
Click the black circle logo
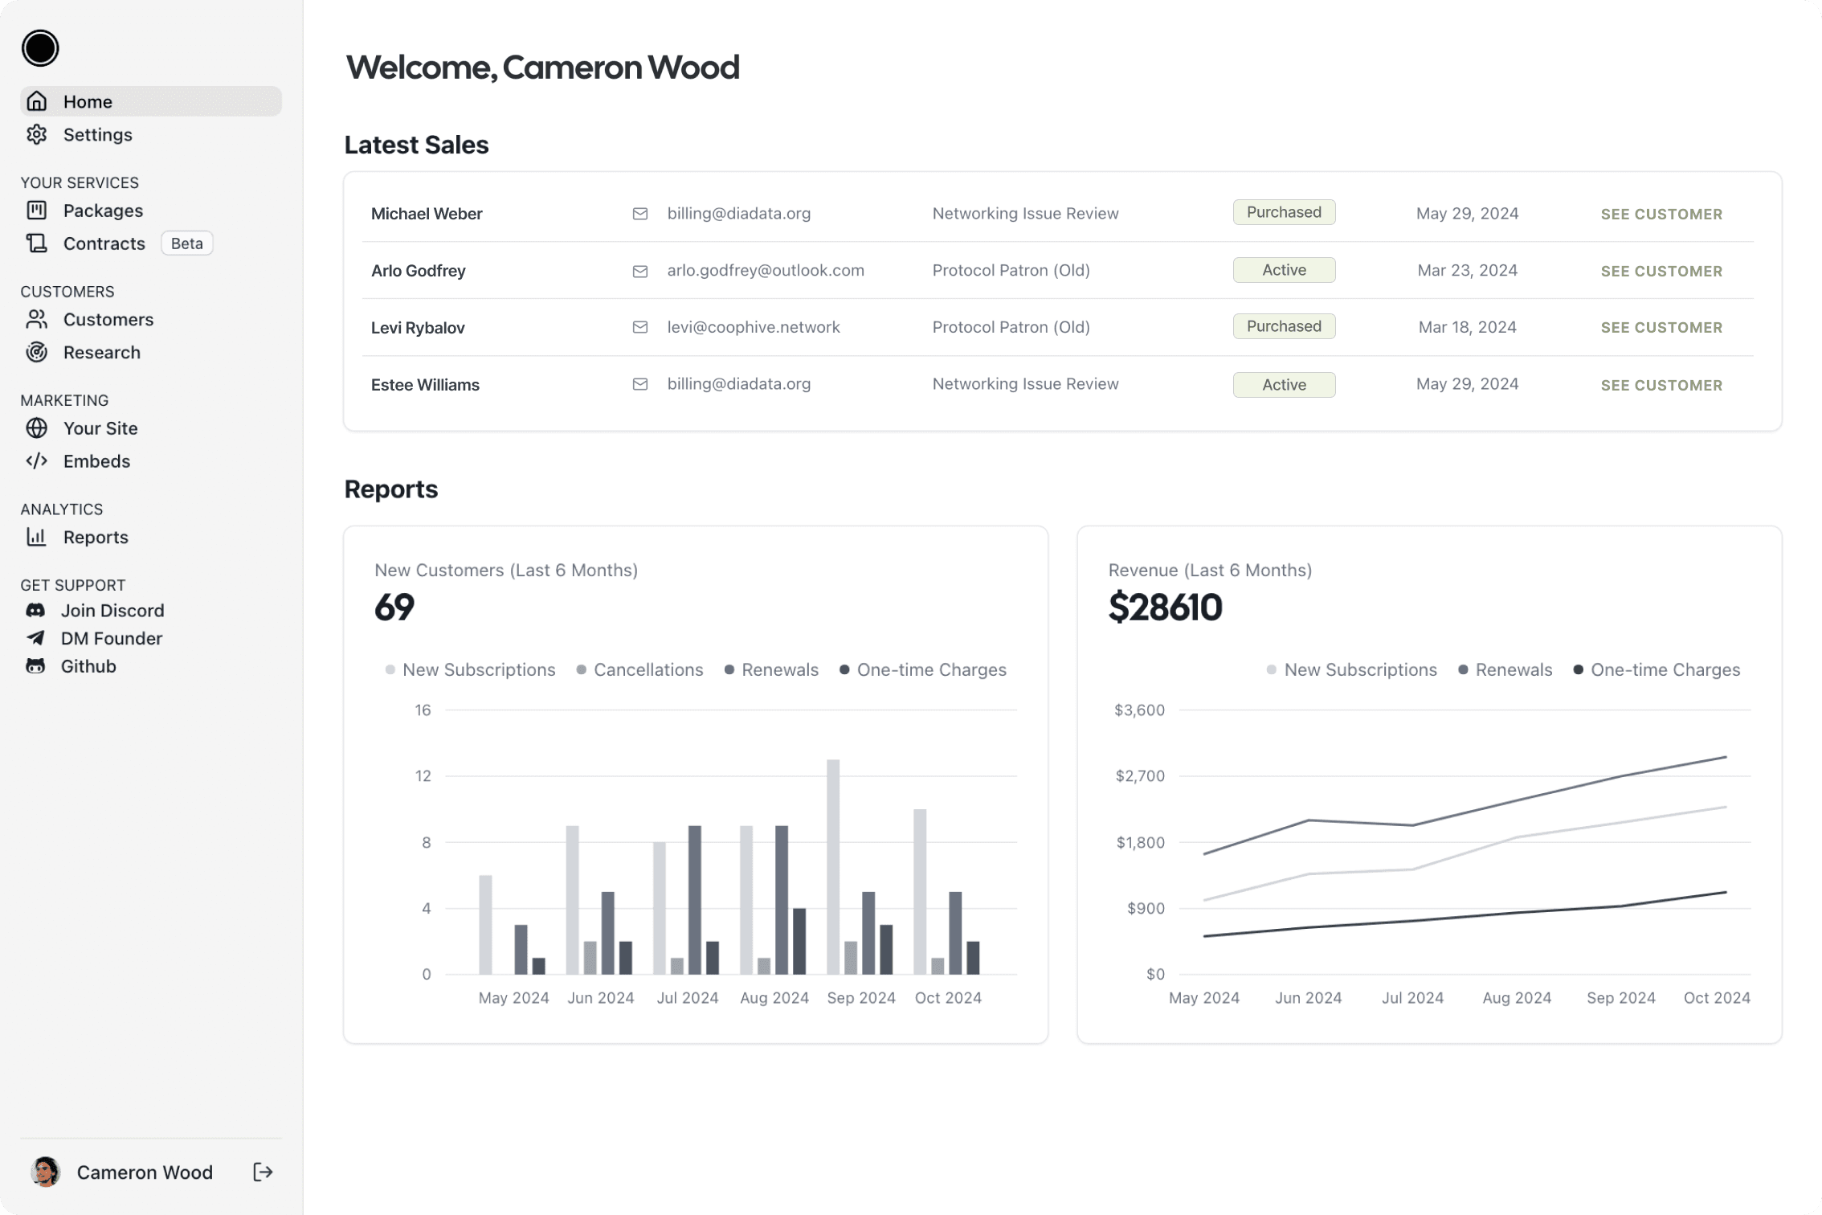click(x=40, y=48)
